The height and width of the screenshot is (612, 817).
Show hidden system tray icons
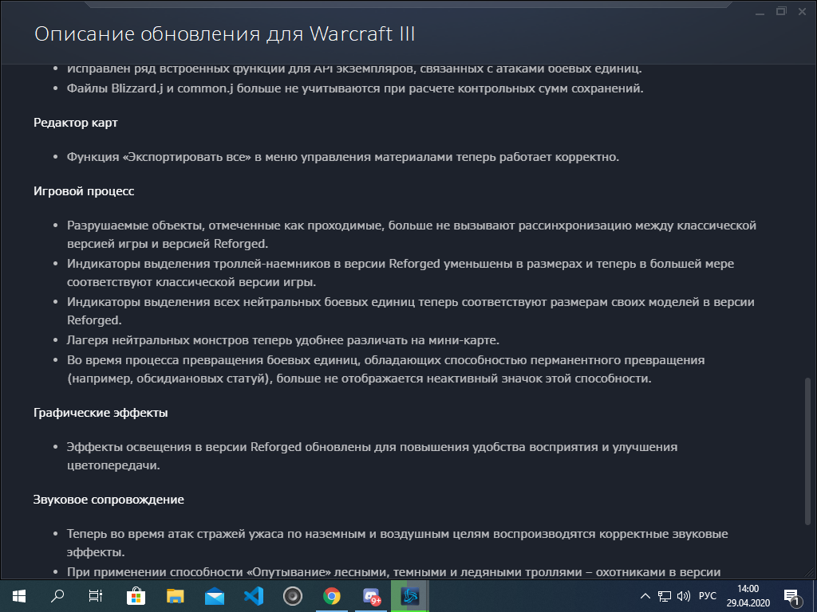coord(645,596)
